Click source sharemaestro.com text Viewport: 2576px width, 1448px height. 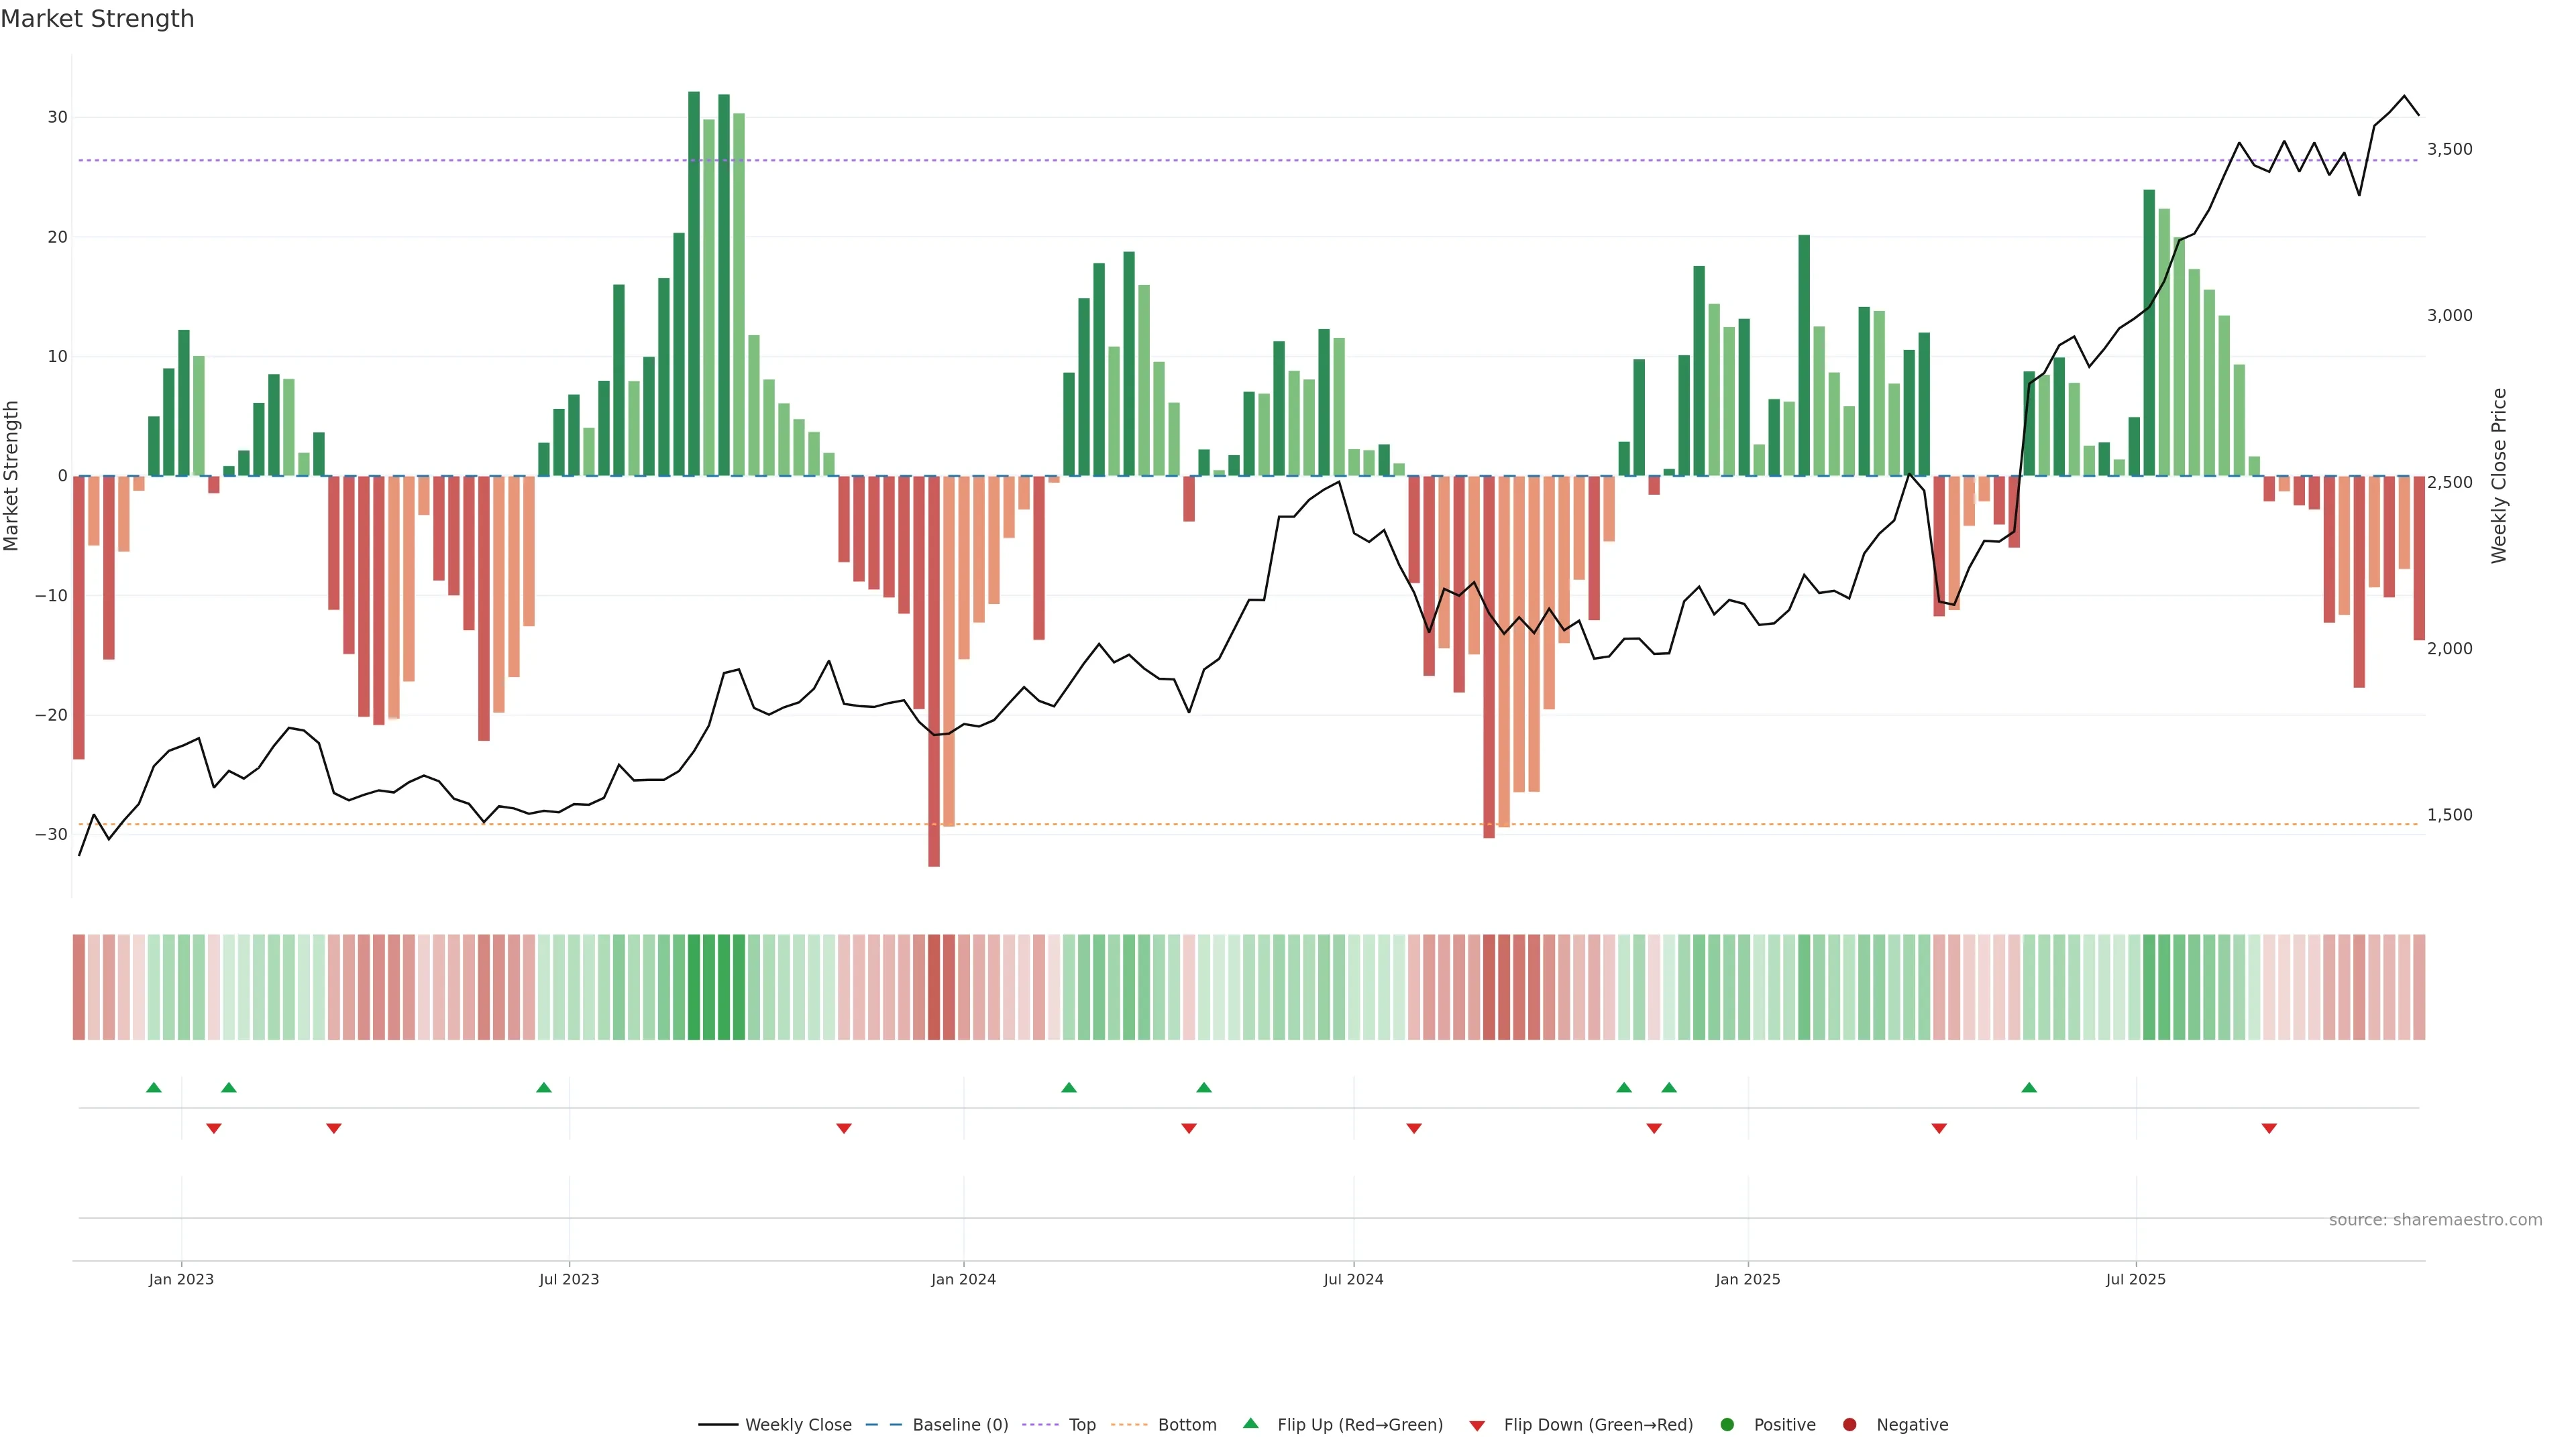click(2435, 1219)
